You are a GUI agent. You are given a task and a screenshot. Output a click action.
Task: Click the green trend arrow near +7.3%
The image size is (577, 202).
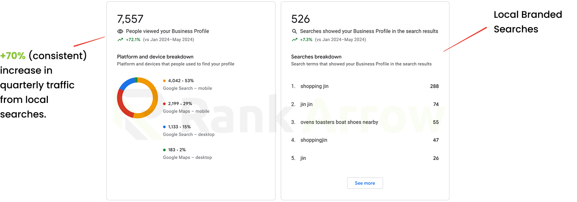coord(294,40)
